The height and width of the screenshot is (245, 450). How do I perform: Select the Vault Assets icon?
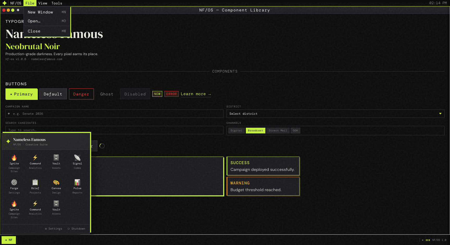(56, 161)
